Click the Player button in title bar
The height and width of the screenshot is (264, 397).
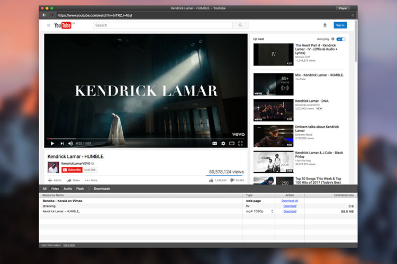click(x=343, y=8)
